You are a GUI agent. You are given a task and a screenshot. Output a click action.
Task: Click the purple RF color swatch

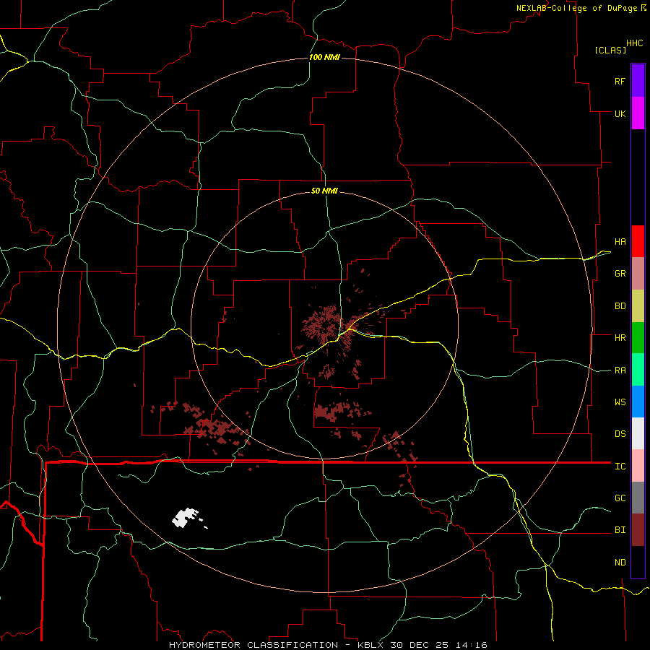[638, 81]
